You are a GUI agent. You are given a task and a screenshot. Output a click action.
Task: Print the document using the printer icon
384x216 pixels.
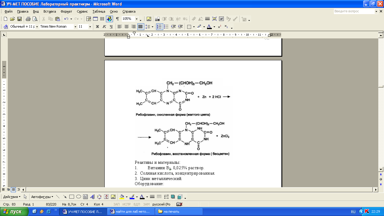click(x=28, y=19)
